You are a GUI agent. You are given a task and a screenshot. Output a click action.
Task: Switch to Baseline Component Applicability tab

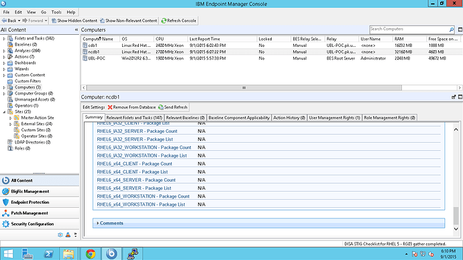coord(239,118)
